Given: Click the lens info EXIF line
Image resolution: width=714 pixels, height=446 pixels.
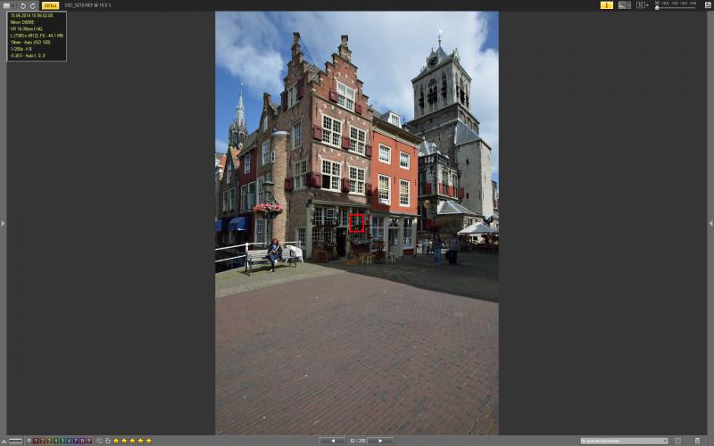Looking at the screenshot, I should (x=27, y=29).
